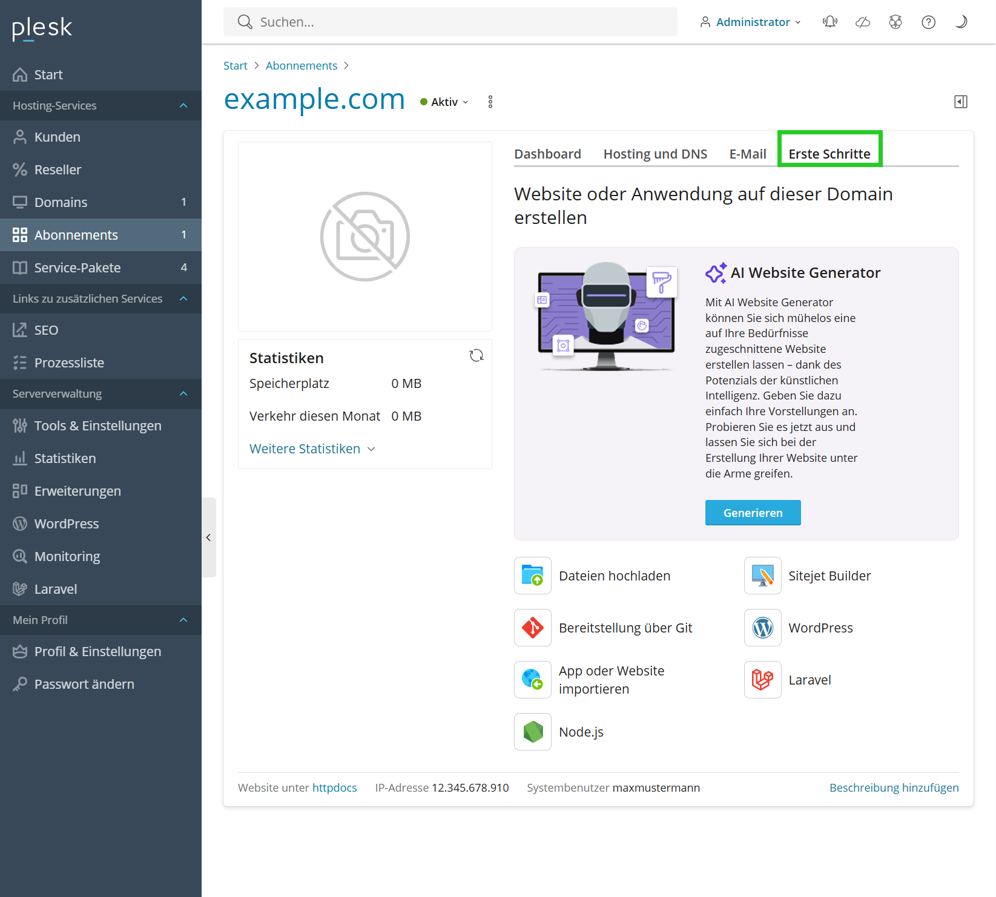
Task: Collapse the Serververwaltung section
Action: click(101, 393)
